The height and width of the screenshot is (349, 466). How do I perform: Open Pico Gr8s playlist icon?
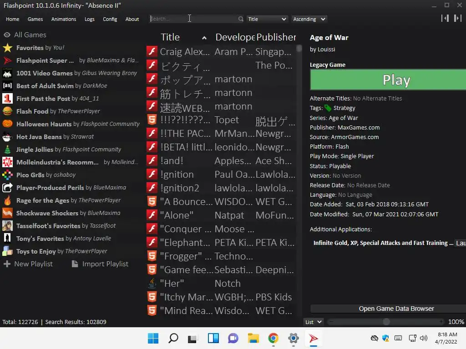coord(7,175)
